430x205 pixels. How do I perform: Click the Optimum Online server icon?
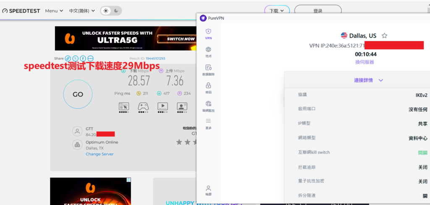pyautogui.click(x=77, y=145)
